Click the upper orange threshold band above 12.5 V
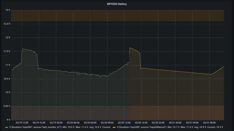 (x=117, y=15)
